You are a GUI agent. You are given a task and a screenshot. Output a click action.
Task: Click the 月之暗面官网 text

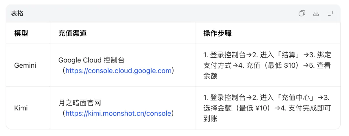tap(80, 103)
